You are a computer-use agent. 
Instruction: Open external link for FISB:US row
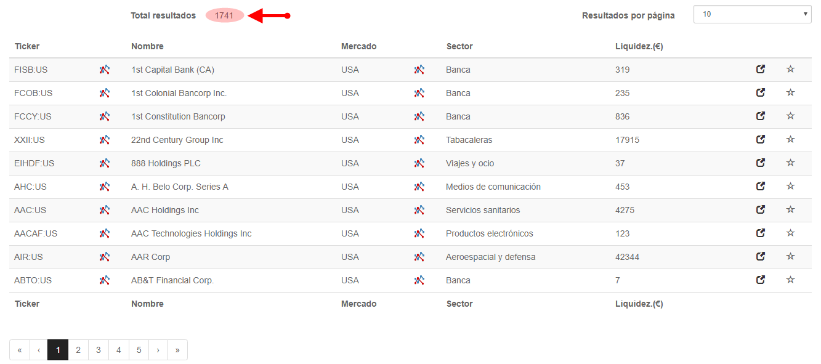(761, 69)
